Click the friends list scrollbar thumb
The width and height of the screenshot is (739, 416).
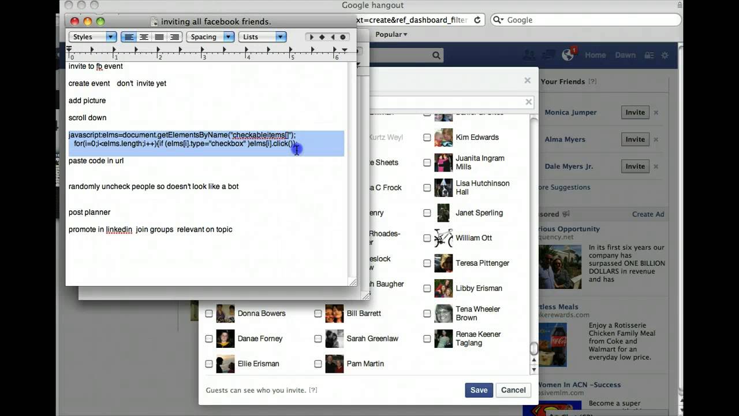click(534, 348)
